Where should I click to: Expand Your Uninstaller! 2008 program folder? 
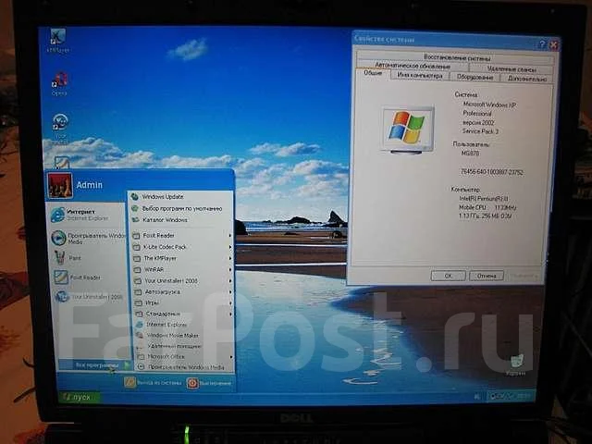pos(183,281)
